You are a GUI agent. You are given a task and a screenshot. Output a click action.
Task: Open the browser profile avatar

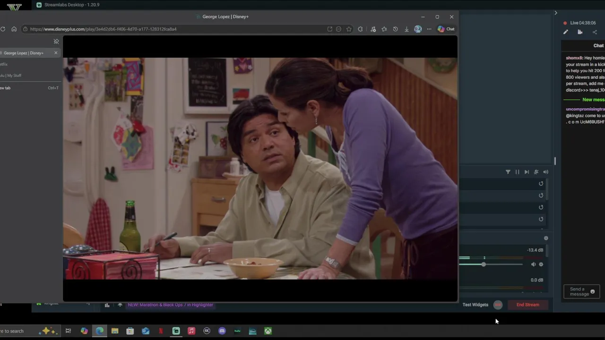tap(418, 29)
